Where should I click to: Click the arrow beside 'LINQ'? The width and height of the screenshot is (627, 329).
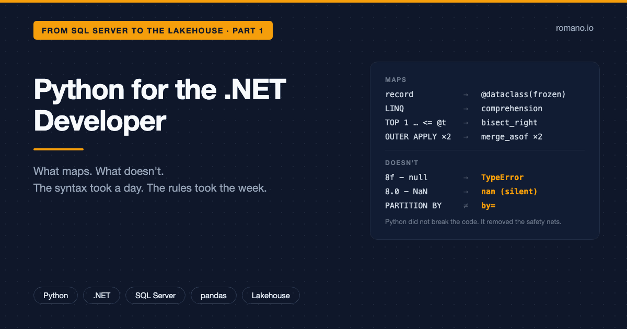(x=466, y=109)
